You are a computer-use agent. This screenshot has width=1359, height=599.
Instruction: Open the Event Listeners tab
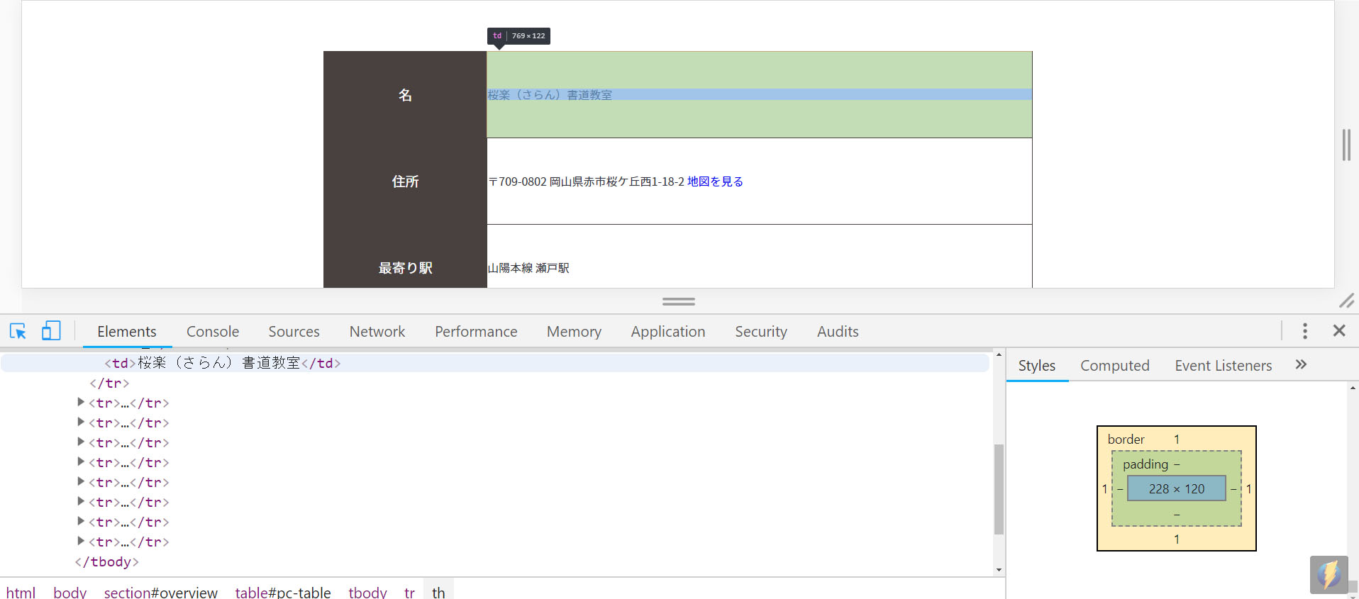coord(1223,366)
